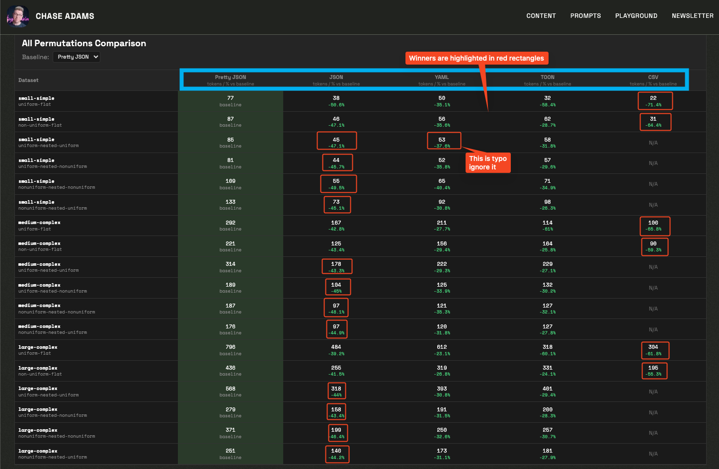
Task: Click the CHASE ADAMS site title
Action: click(x=65, y=15)
